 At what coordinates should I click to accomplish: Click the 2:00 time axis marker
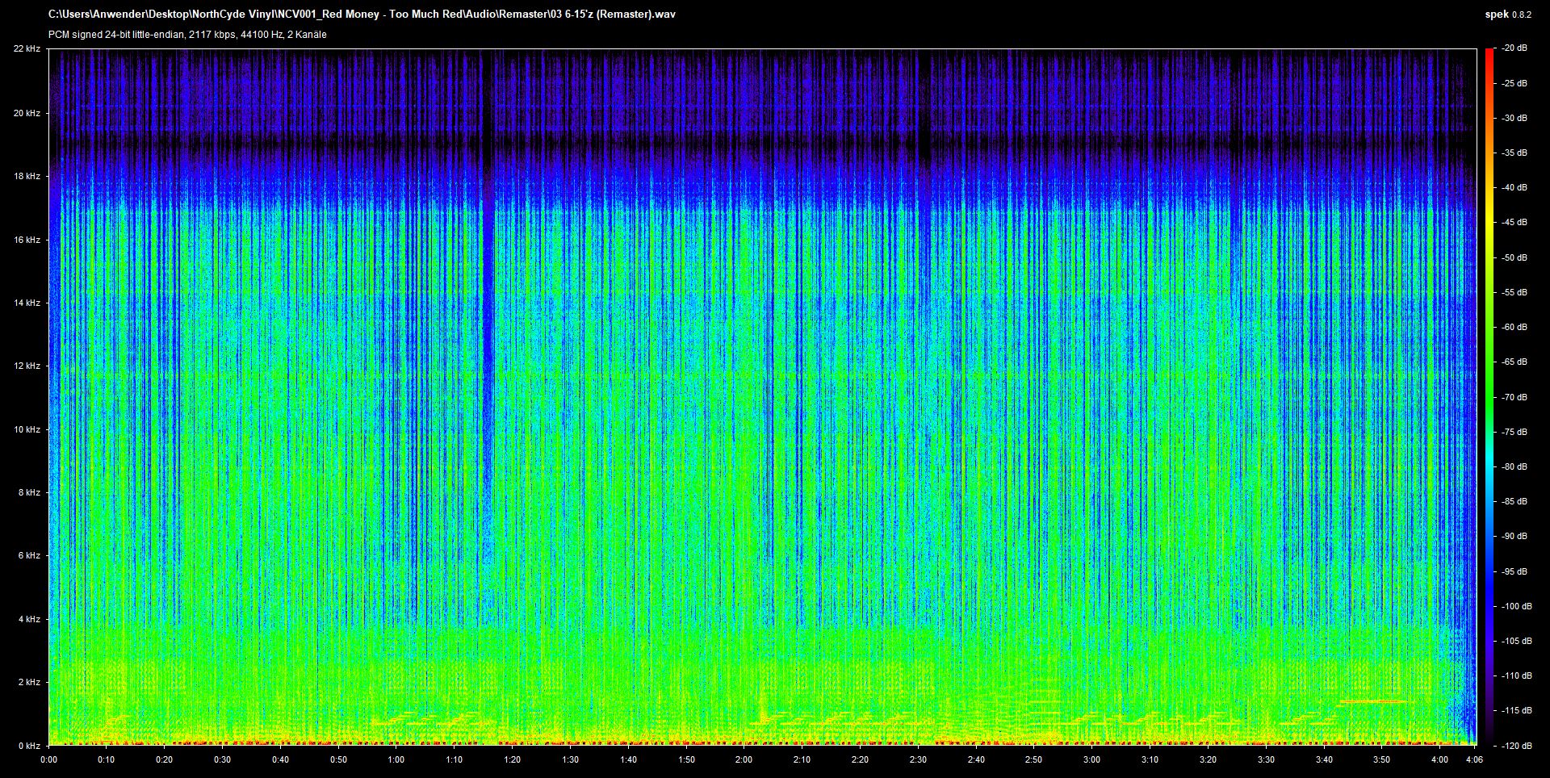(744, 759)
